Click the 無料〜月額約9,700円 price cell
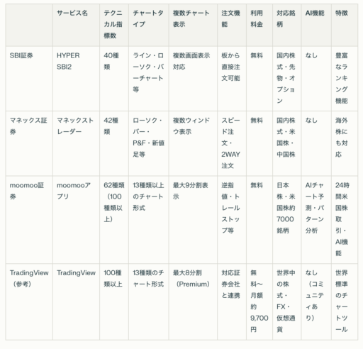363x349 pixels. pos(259,301)
